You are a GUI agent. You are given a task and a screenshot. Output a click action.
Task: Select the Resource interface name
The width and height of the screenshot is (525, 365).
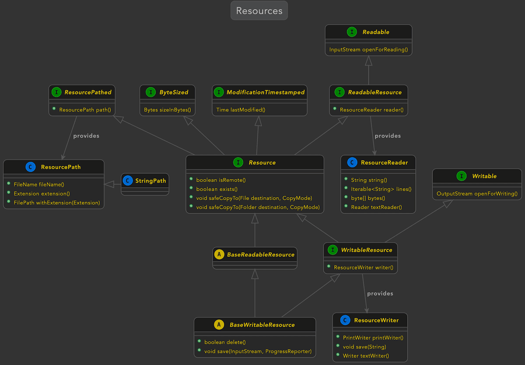(262, 162)
